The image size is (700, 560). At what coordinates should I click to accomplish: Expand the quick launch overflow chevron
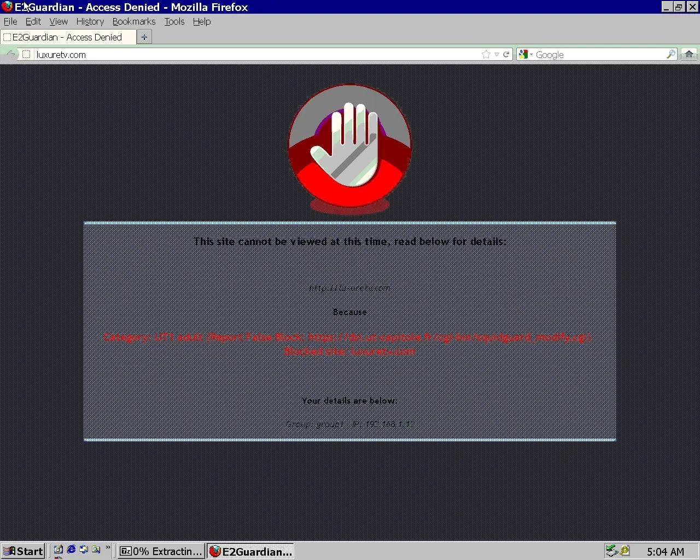click(108, 547)
